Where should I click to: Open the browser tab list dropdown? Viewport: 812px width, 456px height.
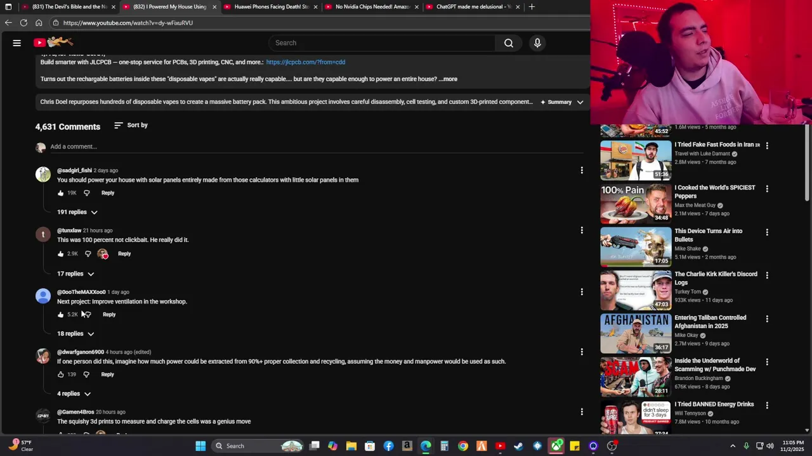pos(8,7)
